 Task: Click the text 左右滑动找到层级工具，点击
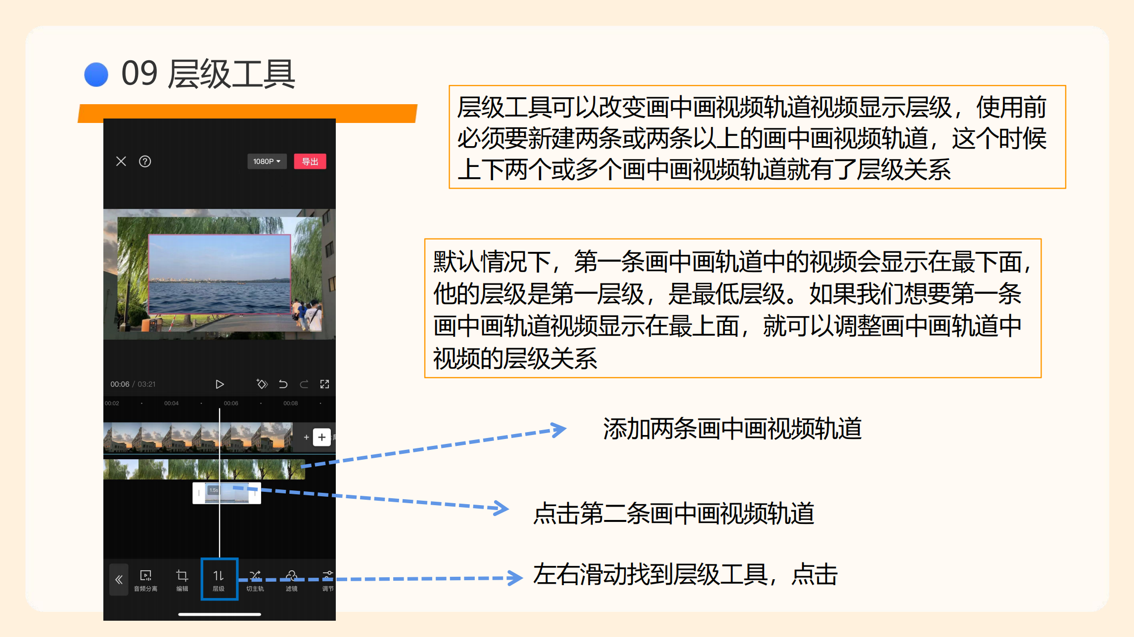(685, 574)
